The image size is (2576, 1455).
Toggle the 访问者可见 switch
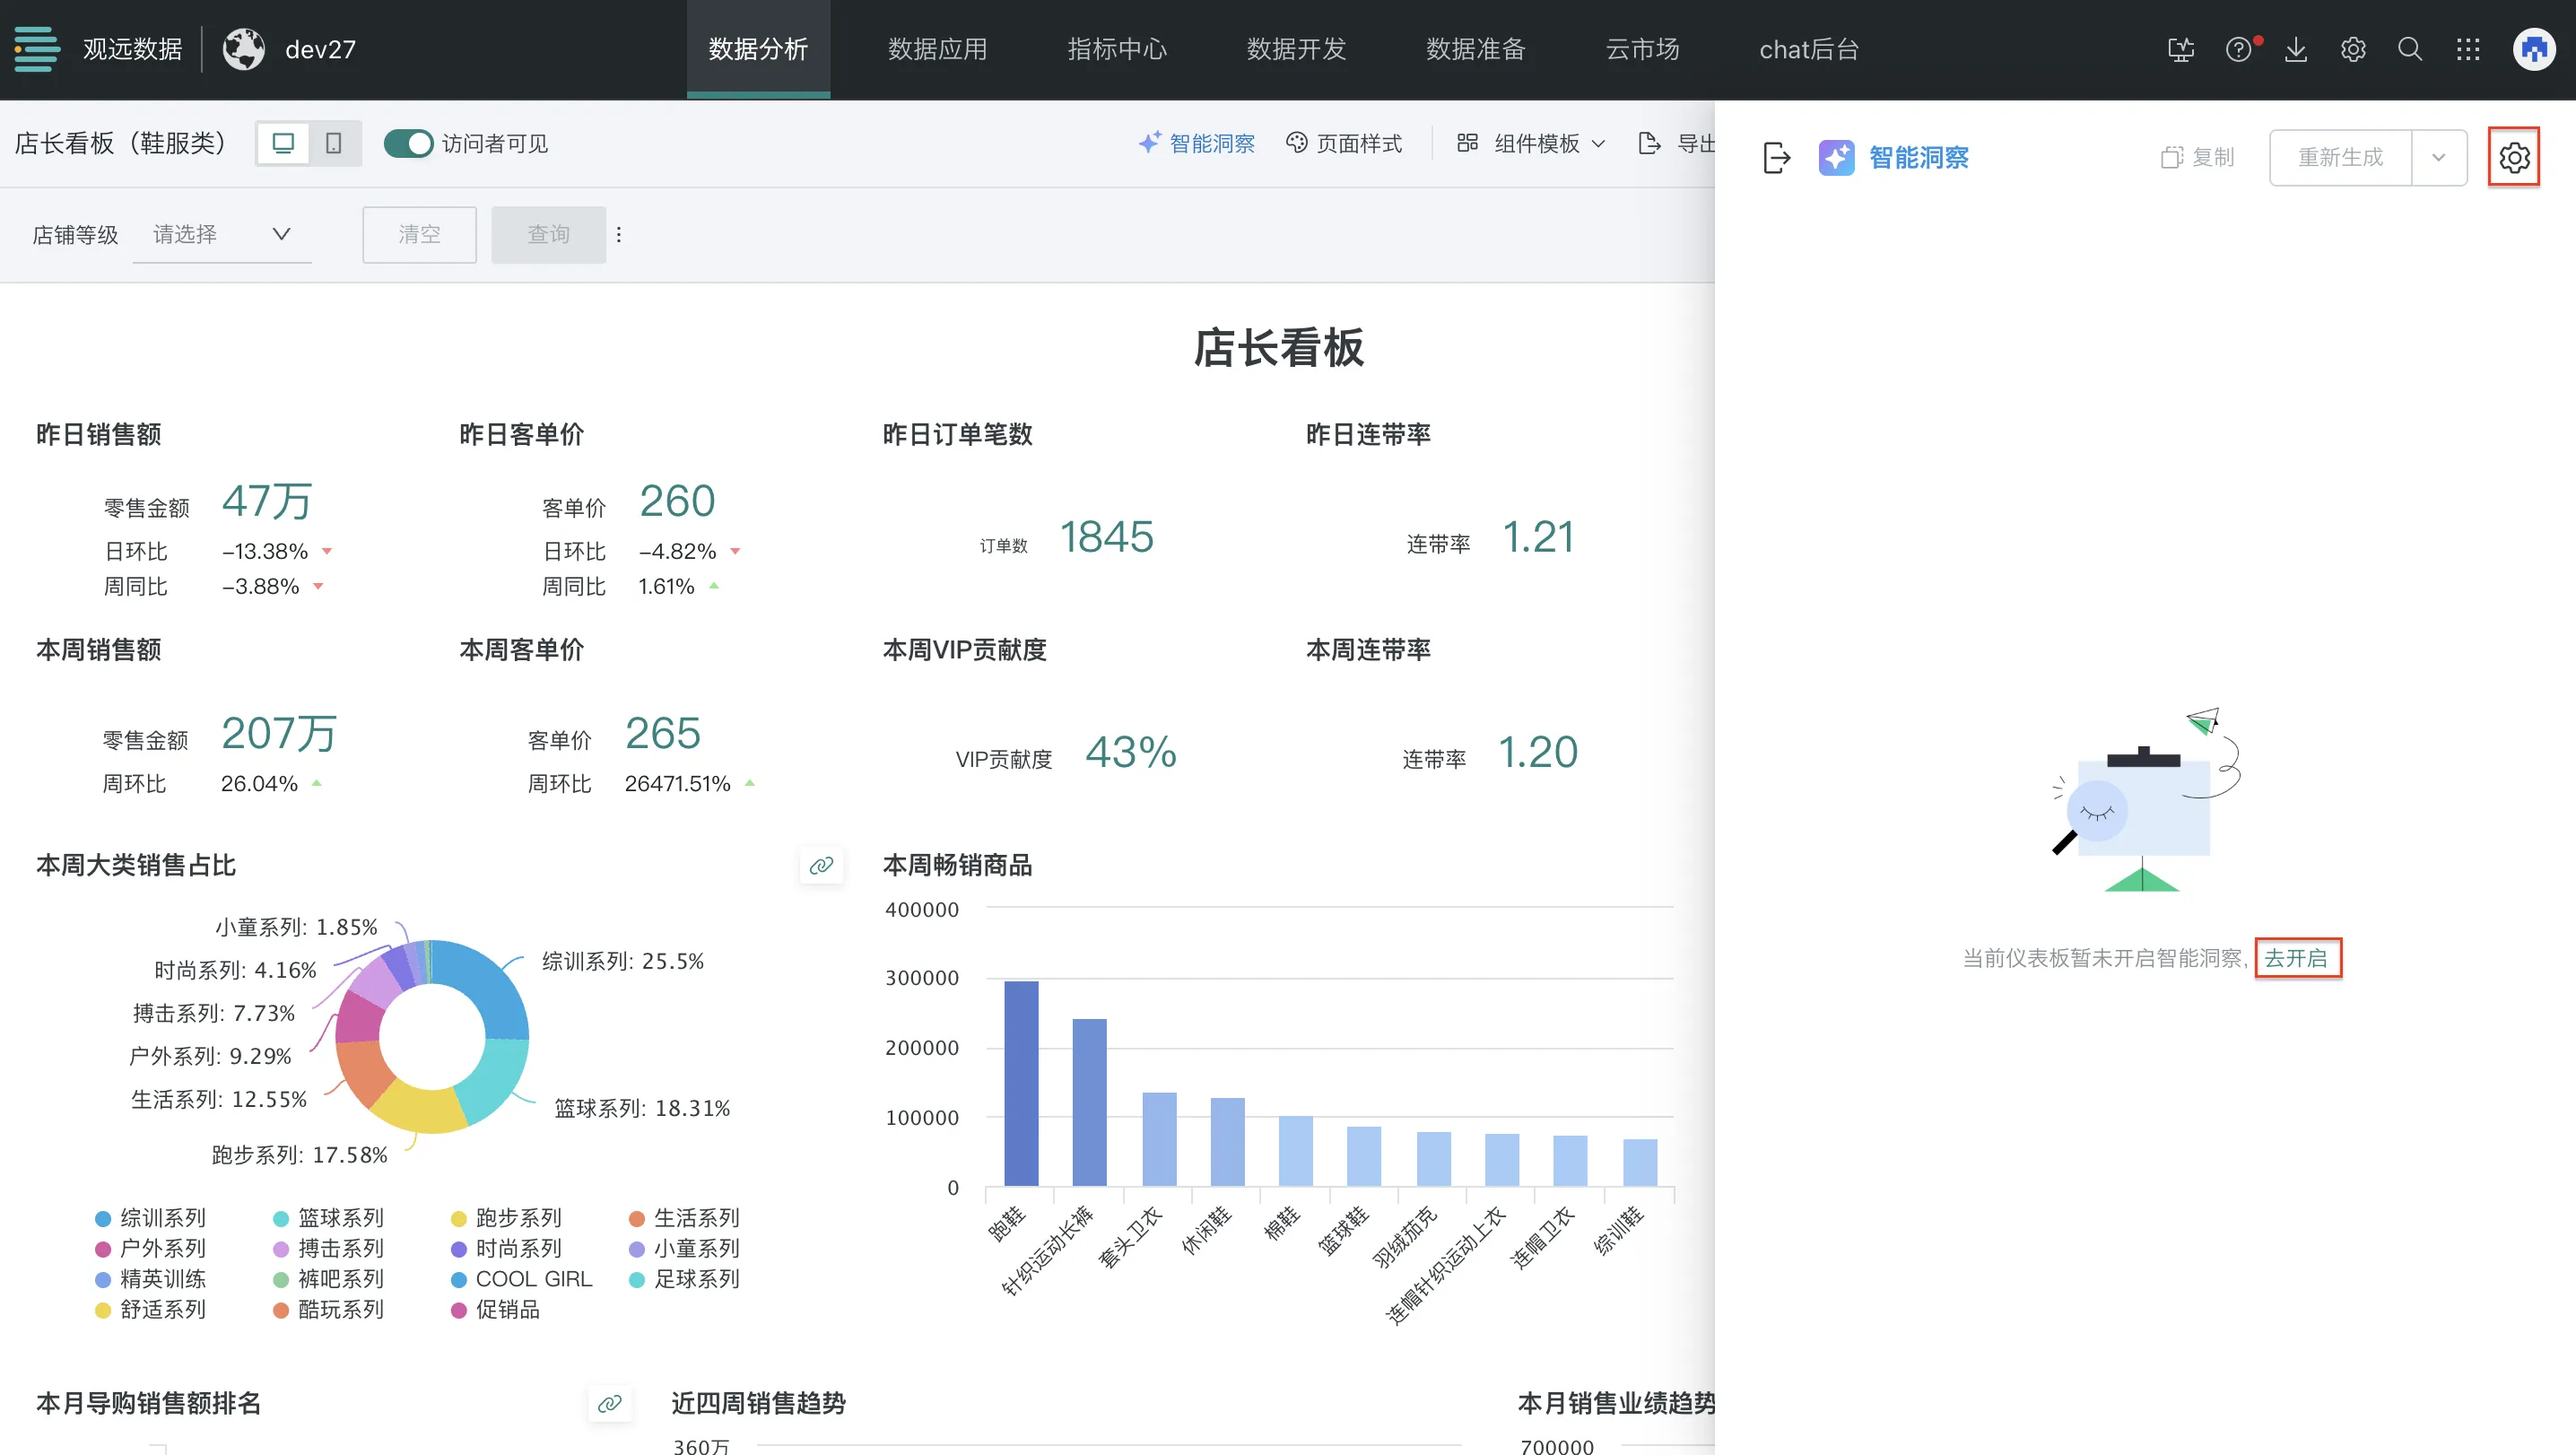[x=408, y=143]
